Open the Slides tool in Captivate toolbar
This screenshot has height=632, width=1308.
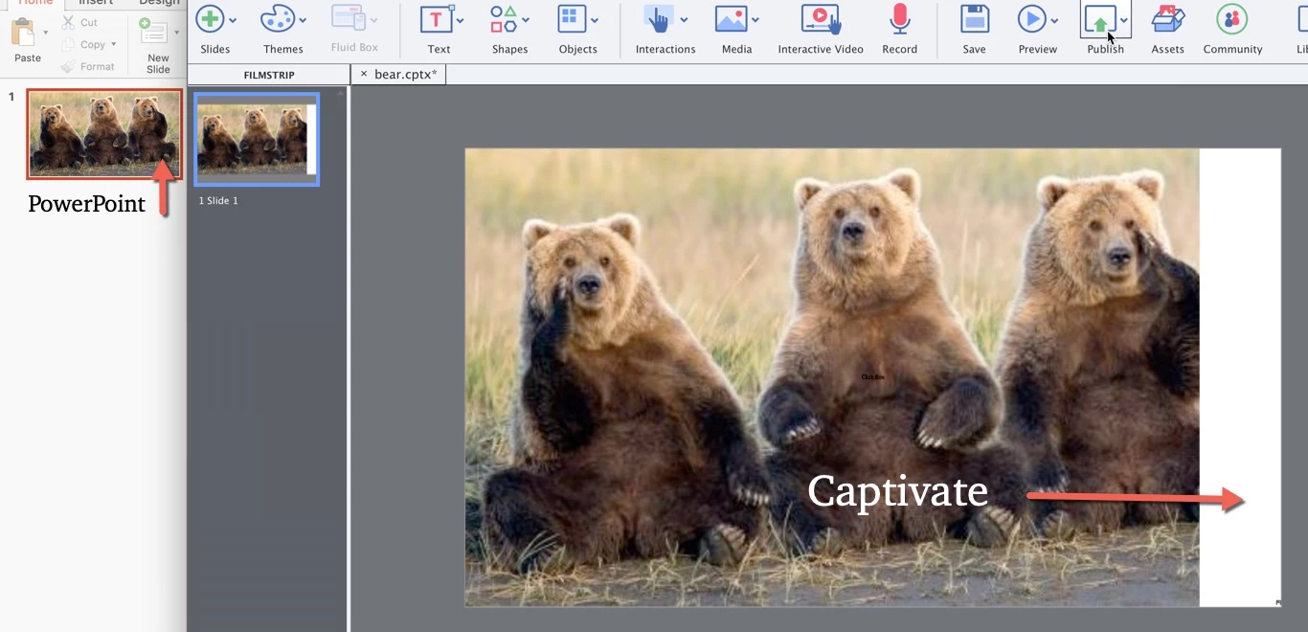coord(210,19)
